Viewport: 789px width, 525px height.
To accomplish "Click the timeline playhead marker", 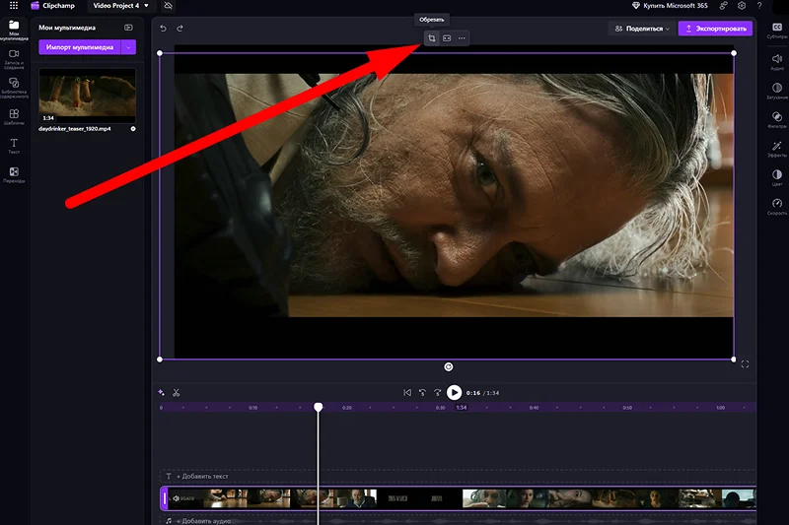I will pos(318,407).
